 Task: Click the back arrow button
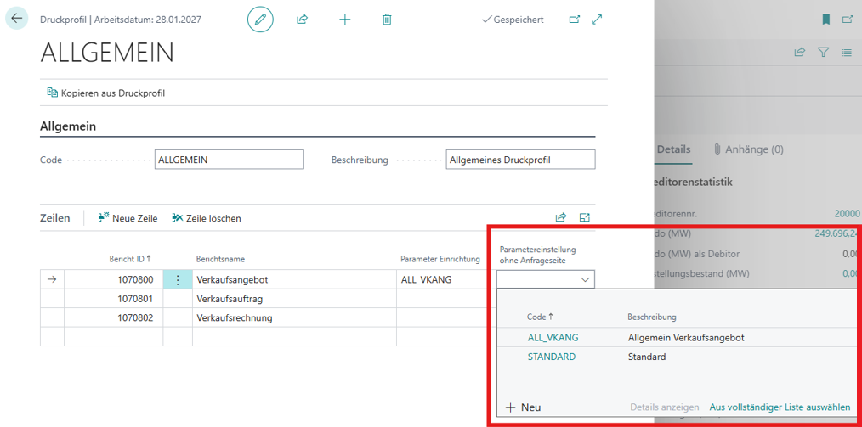point(17,19)
